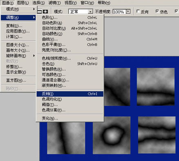Viewport: 179px width, 161px height.
Task: Open 图像大小(I)... dialog
Action: coord(18,45)
